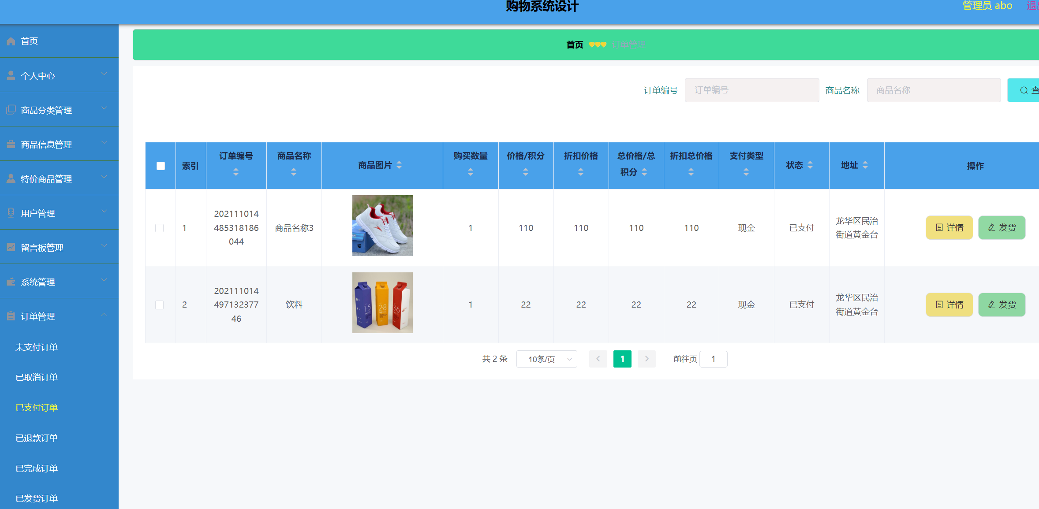The height and width of the screenshot is (509, 1039).
Task: Click the microphone icon beside 用户管理
Action: pyautogui.click(x=11, y=213)
